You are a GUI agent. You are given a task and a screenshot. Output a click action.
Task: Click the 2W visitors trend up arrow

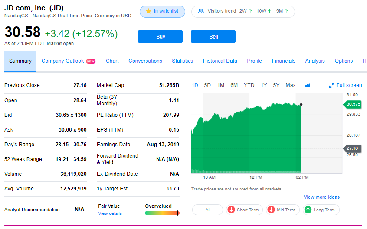point(250,11)
